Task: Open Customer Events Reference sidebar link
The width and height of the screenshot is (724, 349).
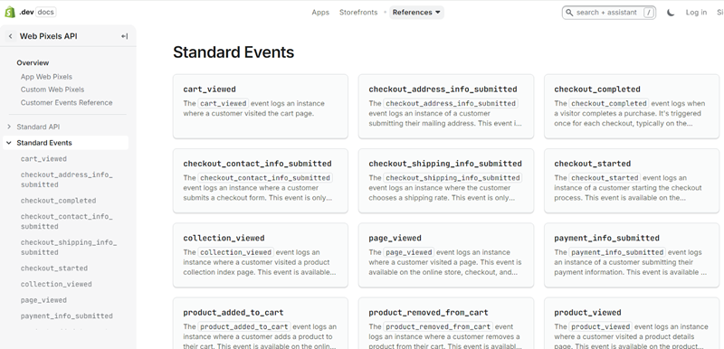Action: coord(66,102)
